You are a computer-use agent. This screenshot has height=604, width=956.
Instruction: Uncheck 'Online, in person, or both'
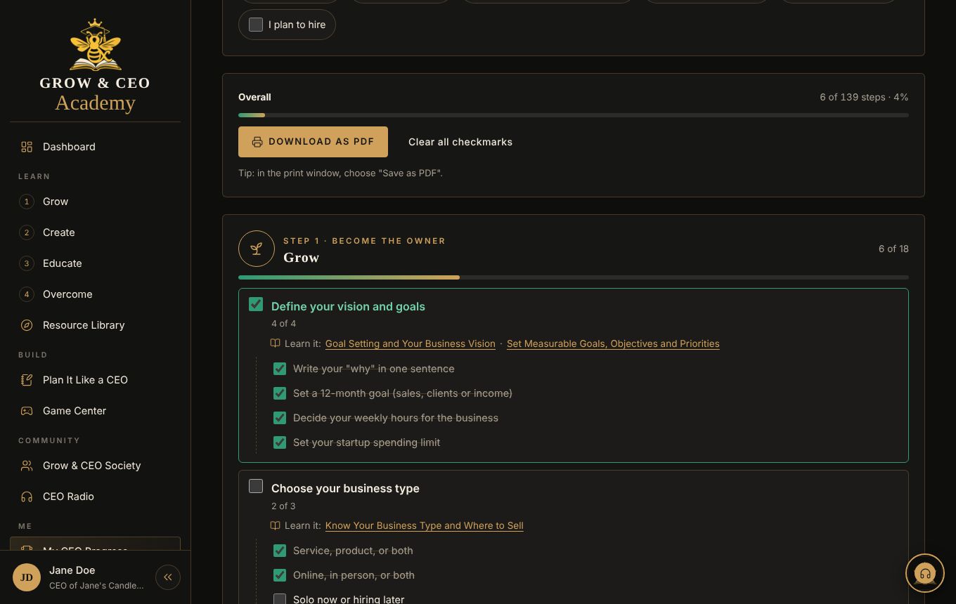pyautogui.click(x=280, y=575)
